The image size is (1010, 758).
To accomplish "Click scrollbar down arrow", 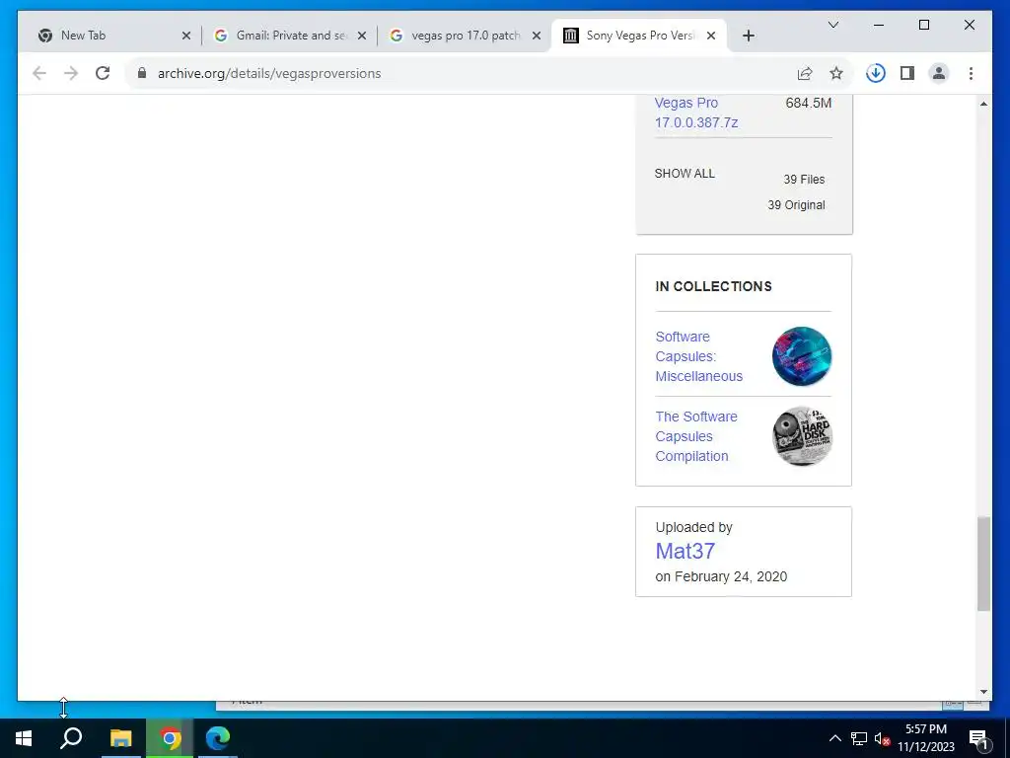I will pyautogui.click(x=983, y=692).
